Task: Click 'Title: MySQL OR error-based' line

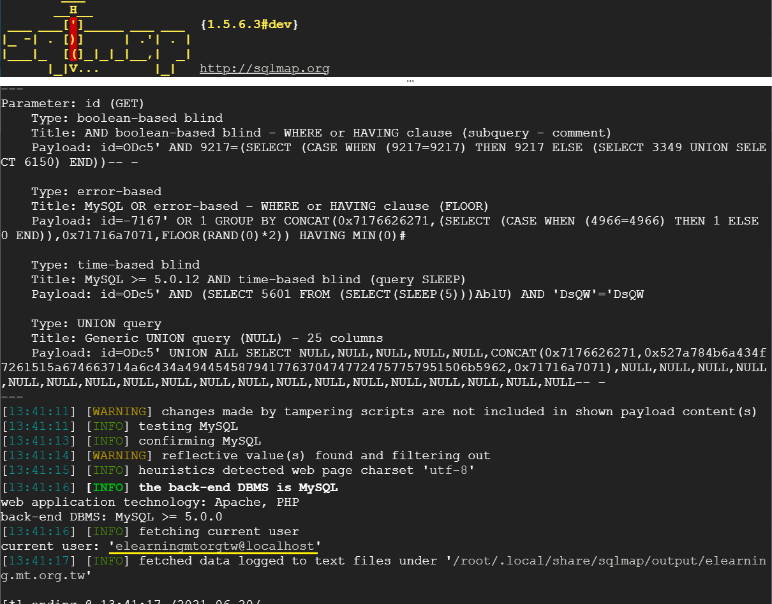Action: click(260, 206)
